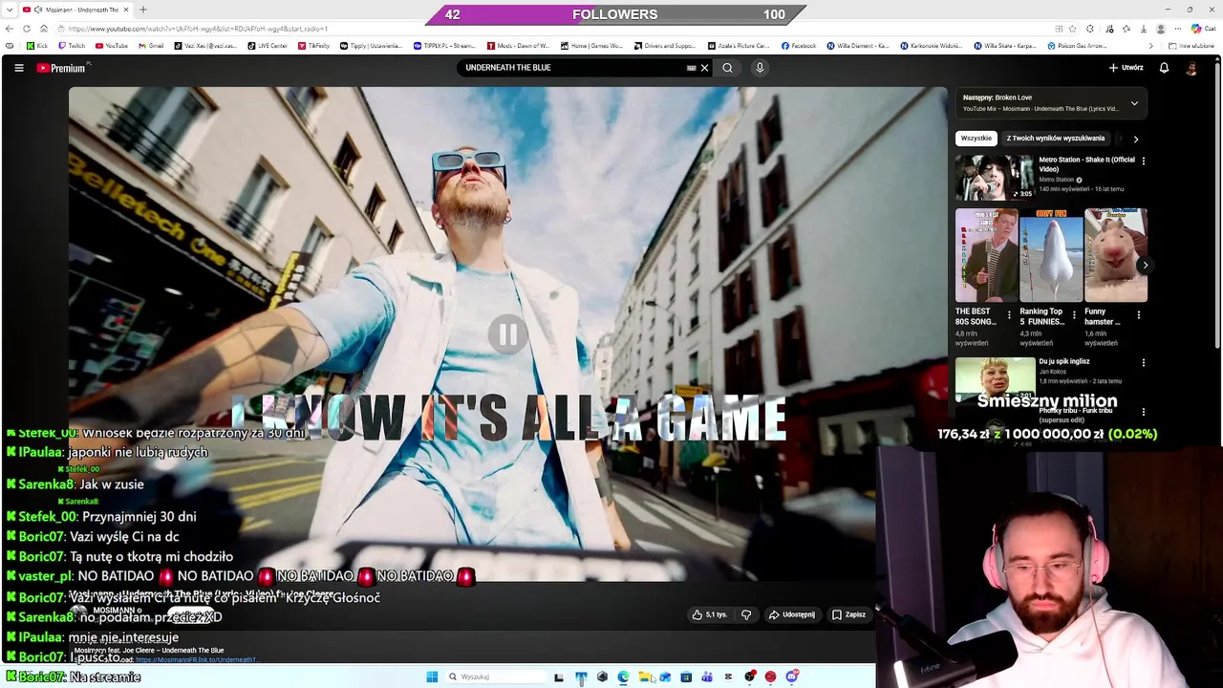The height and width of the screenshot is (688, 1223).
Task: Go to the YouTube Premium home logo
Action: [62, 68]
